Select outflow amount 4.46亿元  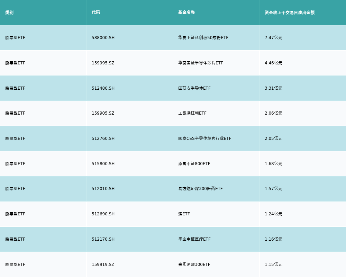273,63
